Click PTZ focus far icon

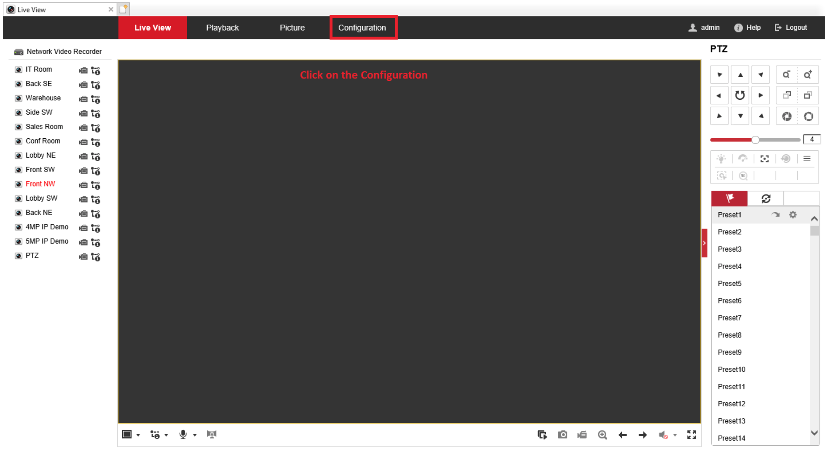[x=808, y=96]
